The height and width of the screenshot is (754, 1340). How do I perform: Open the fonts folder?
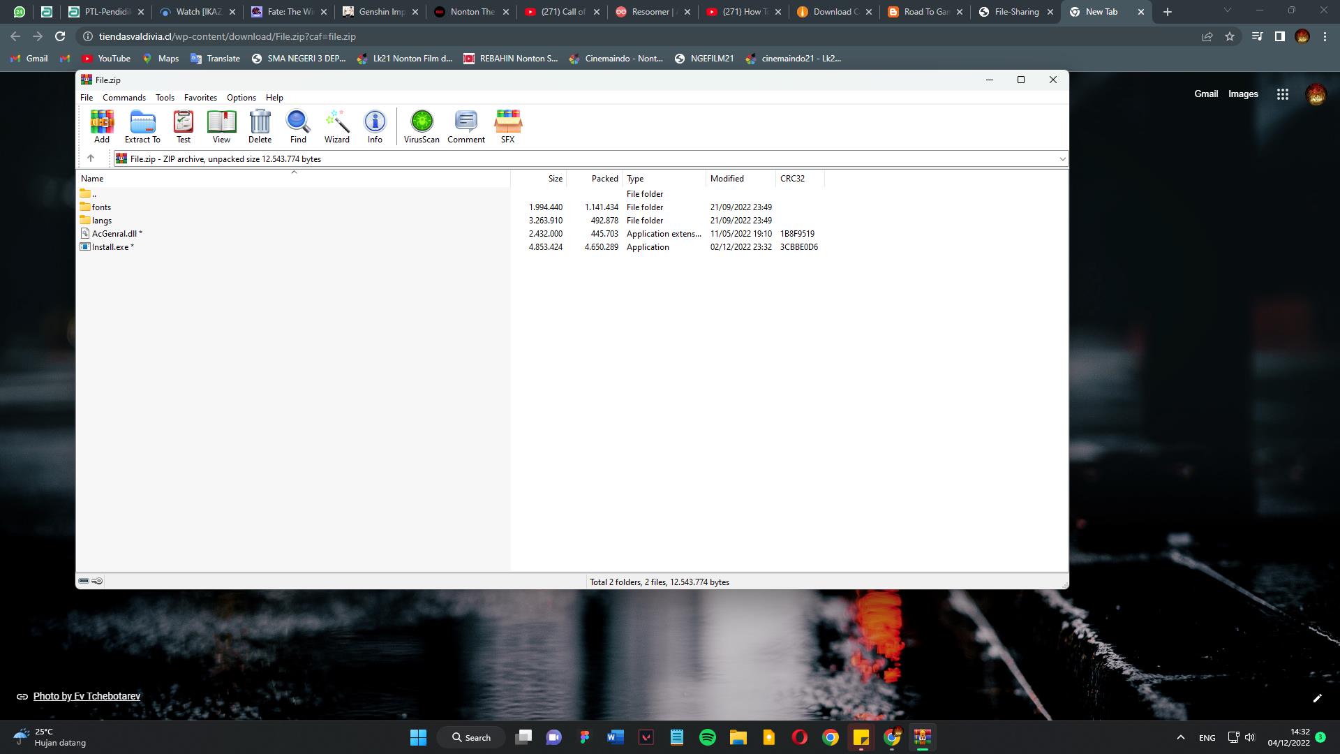coord(101,207)
